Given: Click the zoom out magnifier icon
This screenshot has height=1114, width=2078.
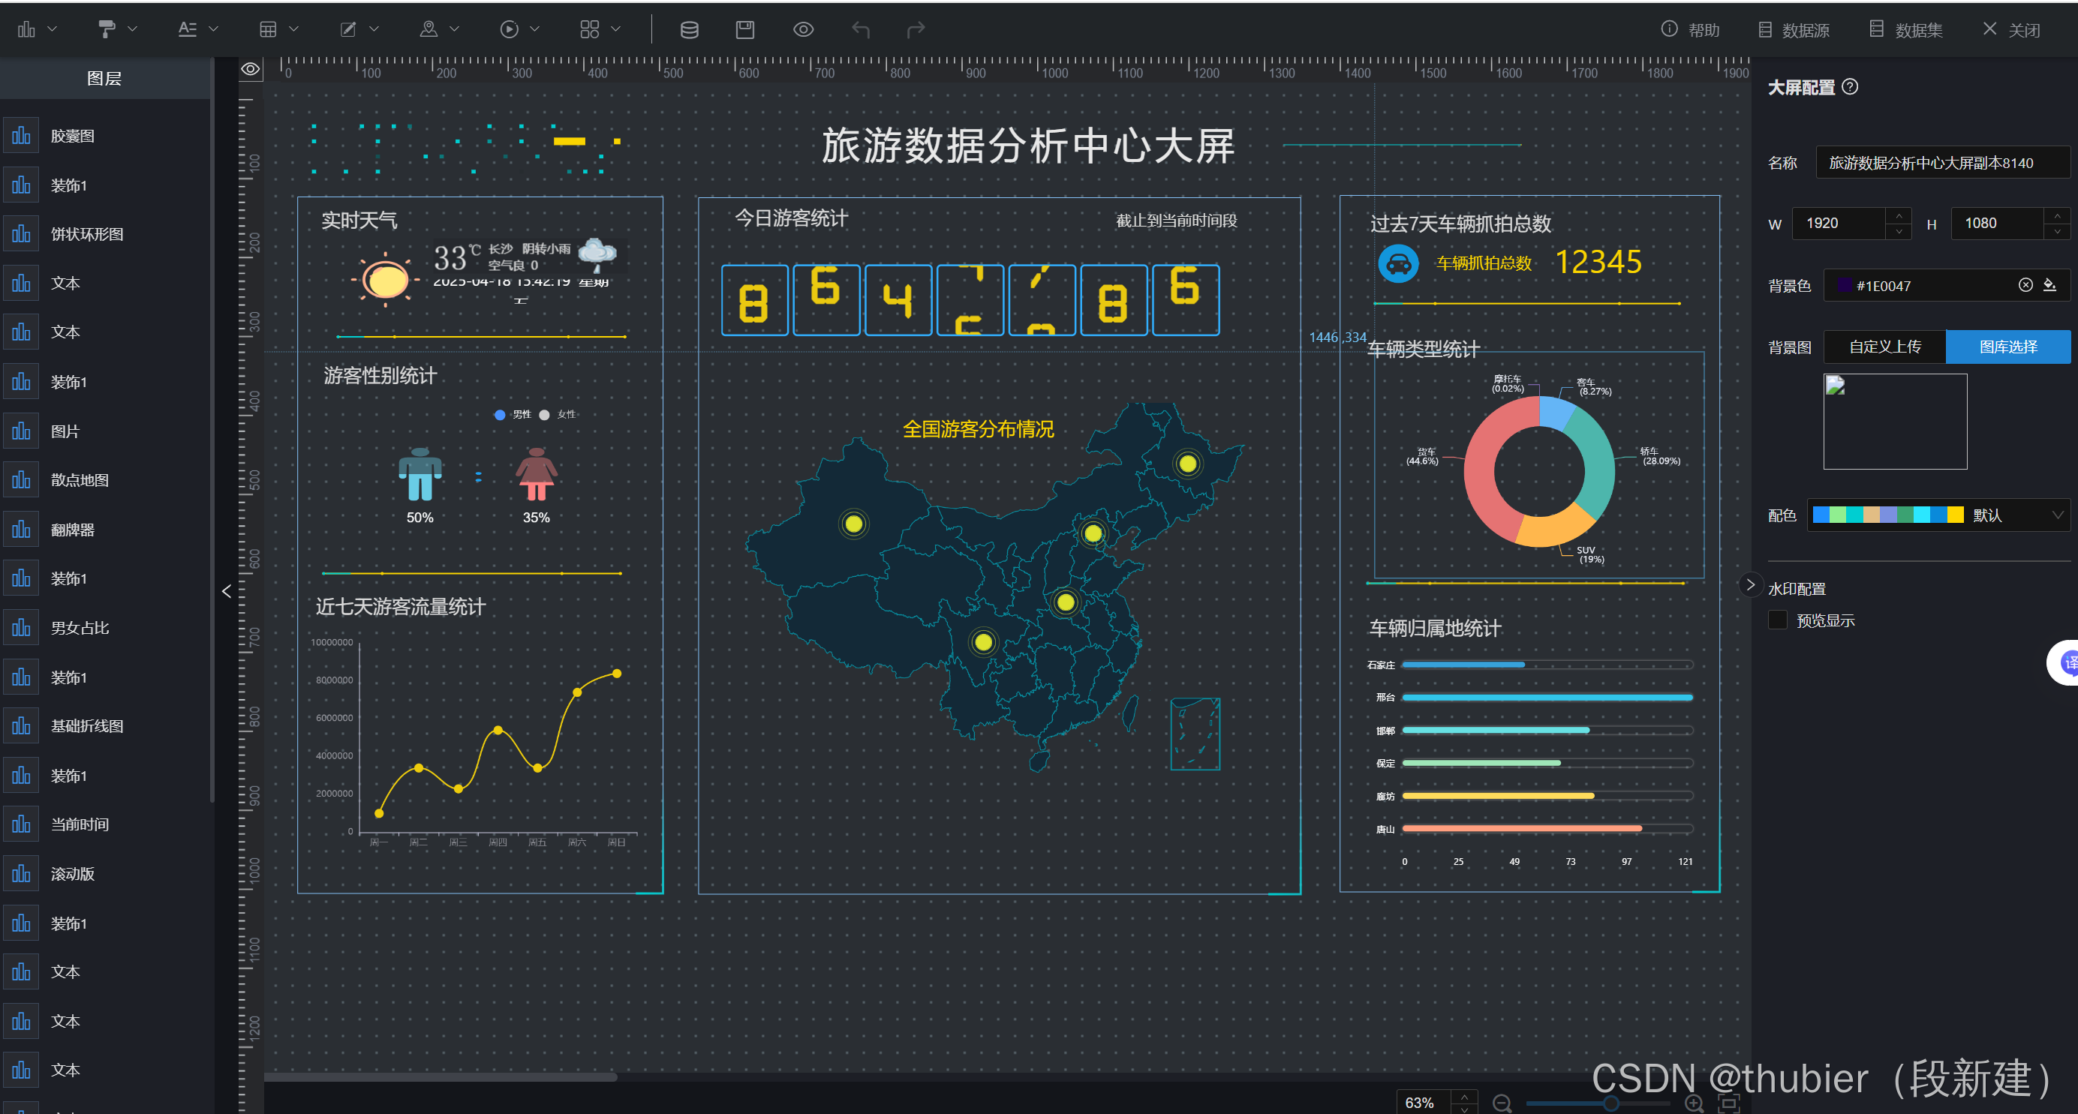Looking at the screenshot, I should tap(1501, 1103).
